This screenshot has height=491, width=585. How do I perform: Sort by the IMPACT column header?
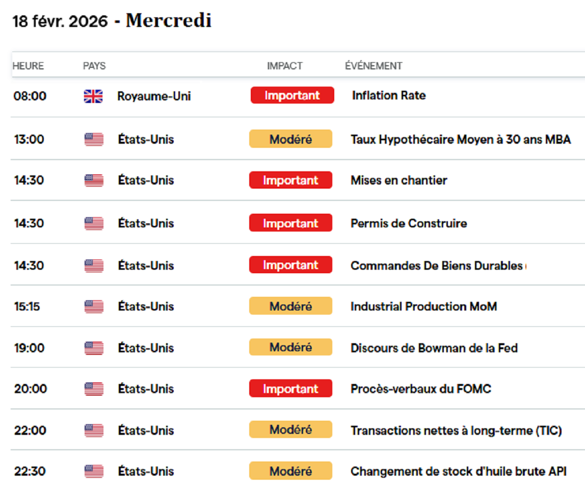285,66
